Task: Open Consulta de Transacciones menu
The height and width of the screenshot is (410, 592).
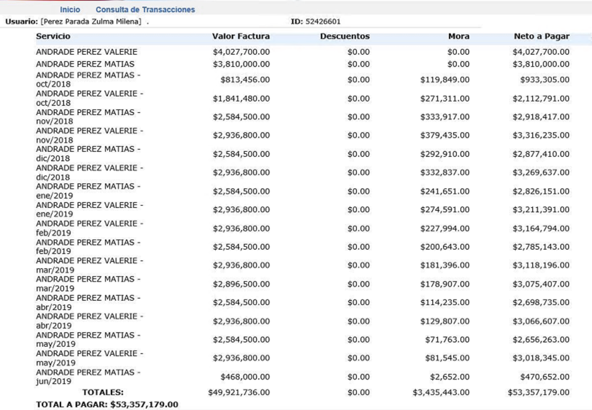Action: [x=145, y=10]
